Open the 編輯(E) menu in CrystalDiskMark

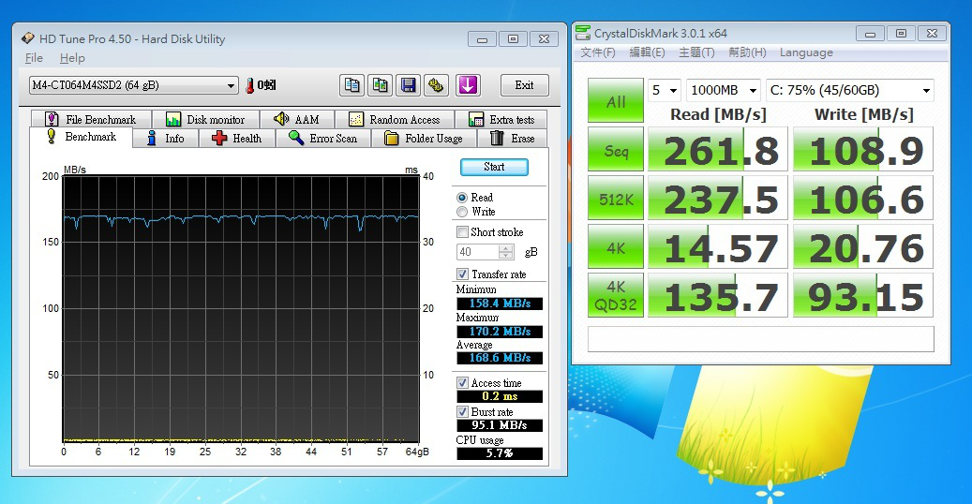coord(647,52)
